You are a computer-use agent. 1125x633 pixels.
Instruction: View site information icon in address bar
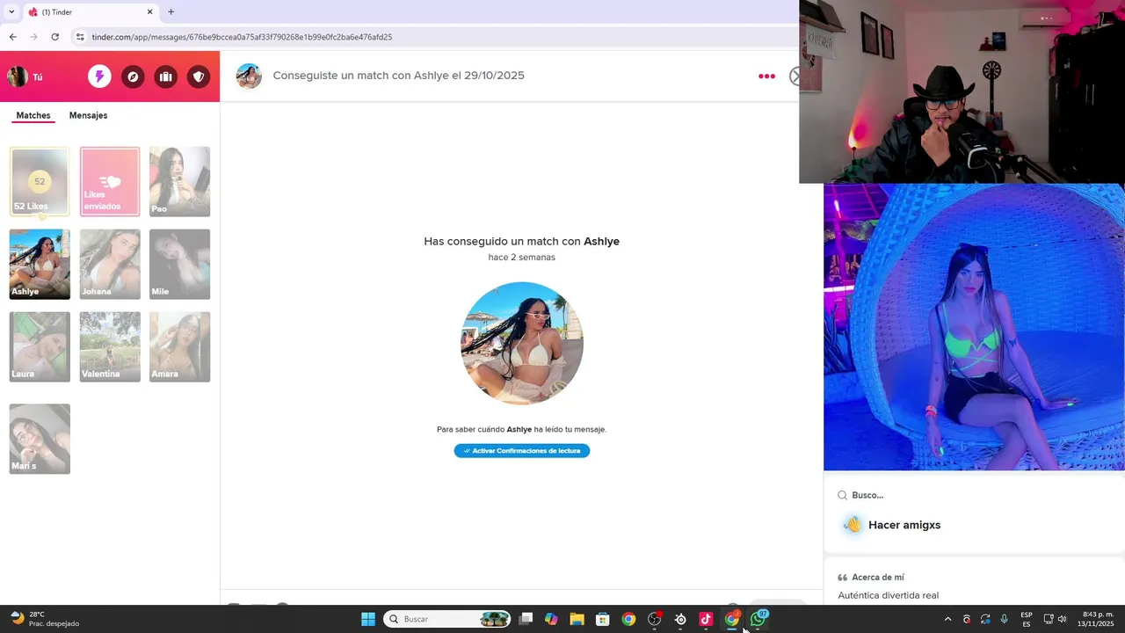coord(80,37)
